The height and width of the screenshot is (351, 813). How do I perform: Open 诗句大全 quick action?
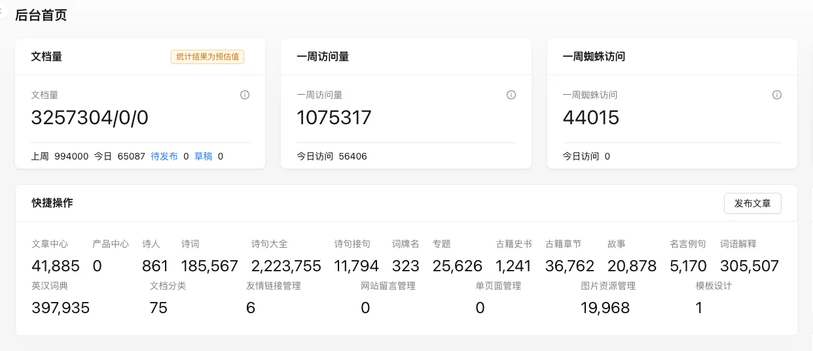click(x=286, y=256)
